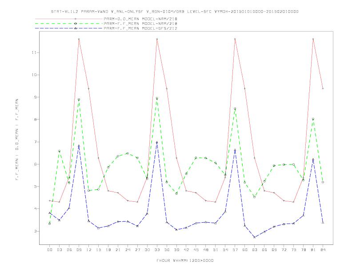The width and height of the screenshot is (352, 272).
Task: Click green circle peak marker at hour 09
Action: 79,100
